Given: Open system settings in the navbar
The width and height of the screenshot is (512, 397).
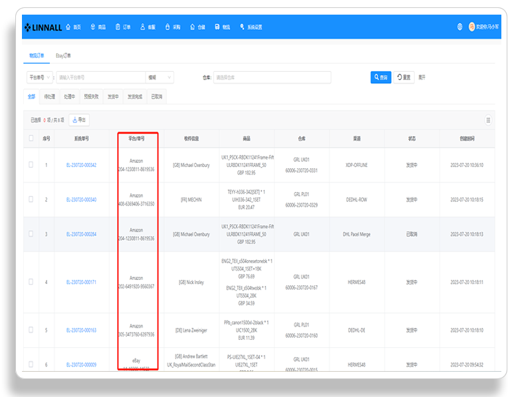Looking at the screenshot, I should [251, 27].
